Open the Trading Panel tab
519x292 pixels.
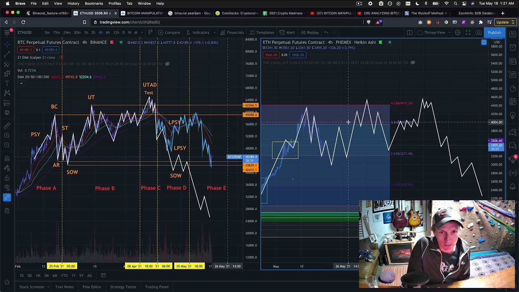point(157,287)
